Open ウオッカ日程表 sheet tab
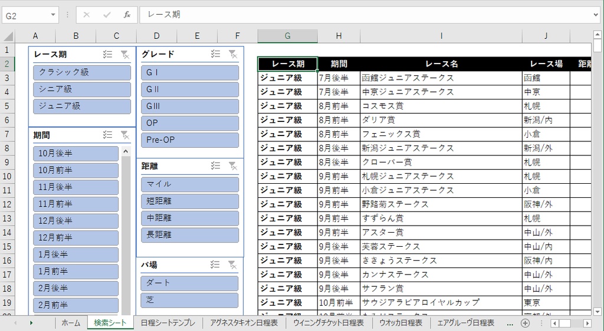604x331 pixels. pyautogui.click(x=401, y=323)
